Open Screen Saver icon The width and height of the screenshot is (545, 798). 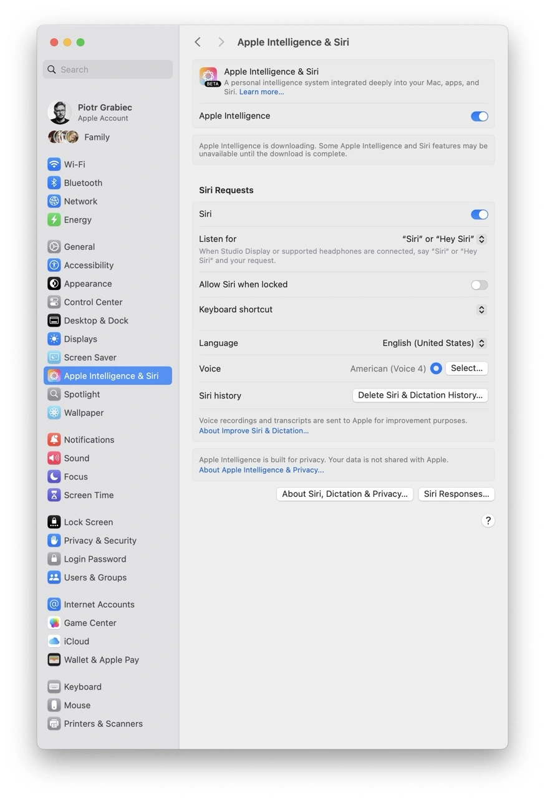click(54, 357)
